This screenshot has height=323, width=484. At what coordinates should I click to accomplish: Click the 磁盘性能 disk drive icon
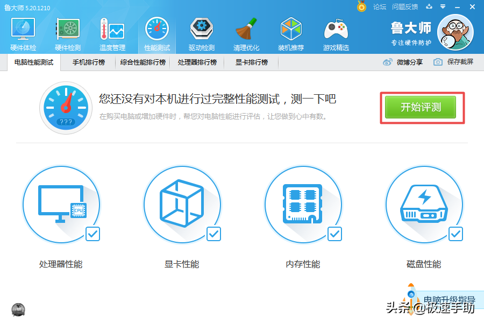[424, 205]
